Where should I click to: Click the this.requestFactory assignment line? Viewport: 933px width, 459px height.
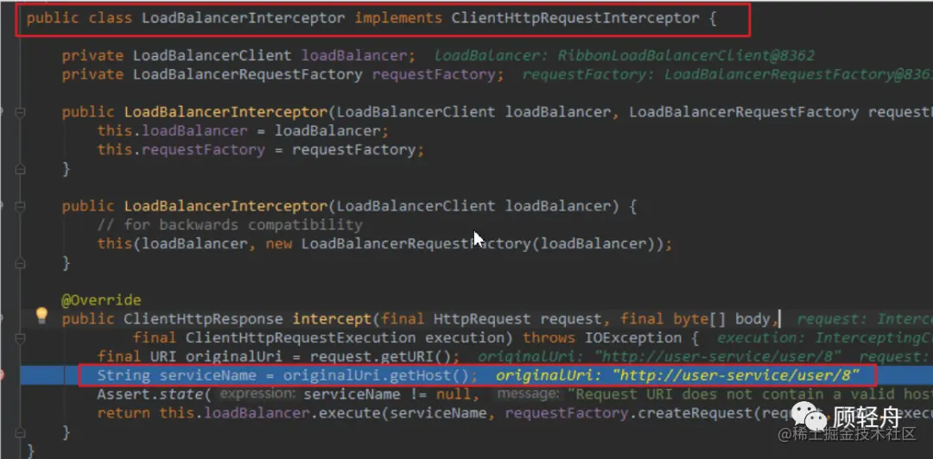point(261,150)
